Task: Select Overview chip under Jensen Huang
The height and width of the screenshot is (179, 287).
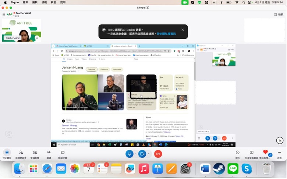Action: coord(92,70)
